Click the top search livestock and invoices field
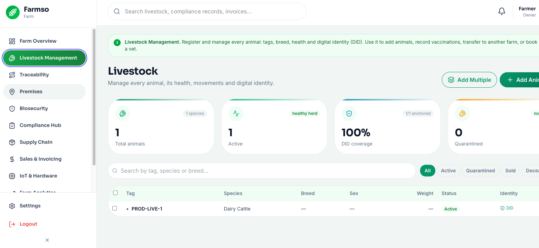Screen dimensions: 539x248 coord(207,12)
